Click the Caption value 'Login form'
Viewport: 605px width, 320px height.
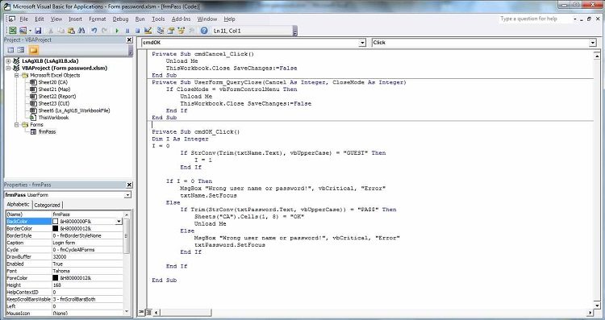87,243
